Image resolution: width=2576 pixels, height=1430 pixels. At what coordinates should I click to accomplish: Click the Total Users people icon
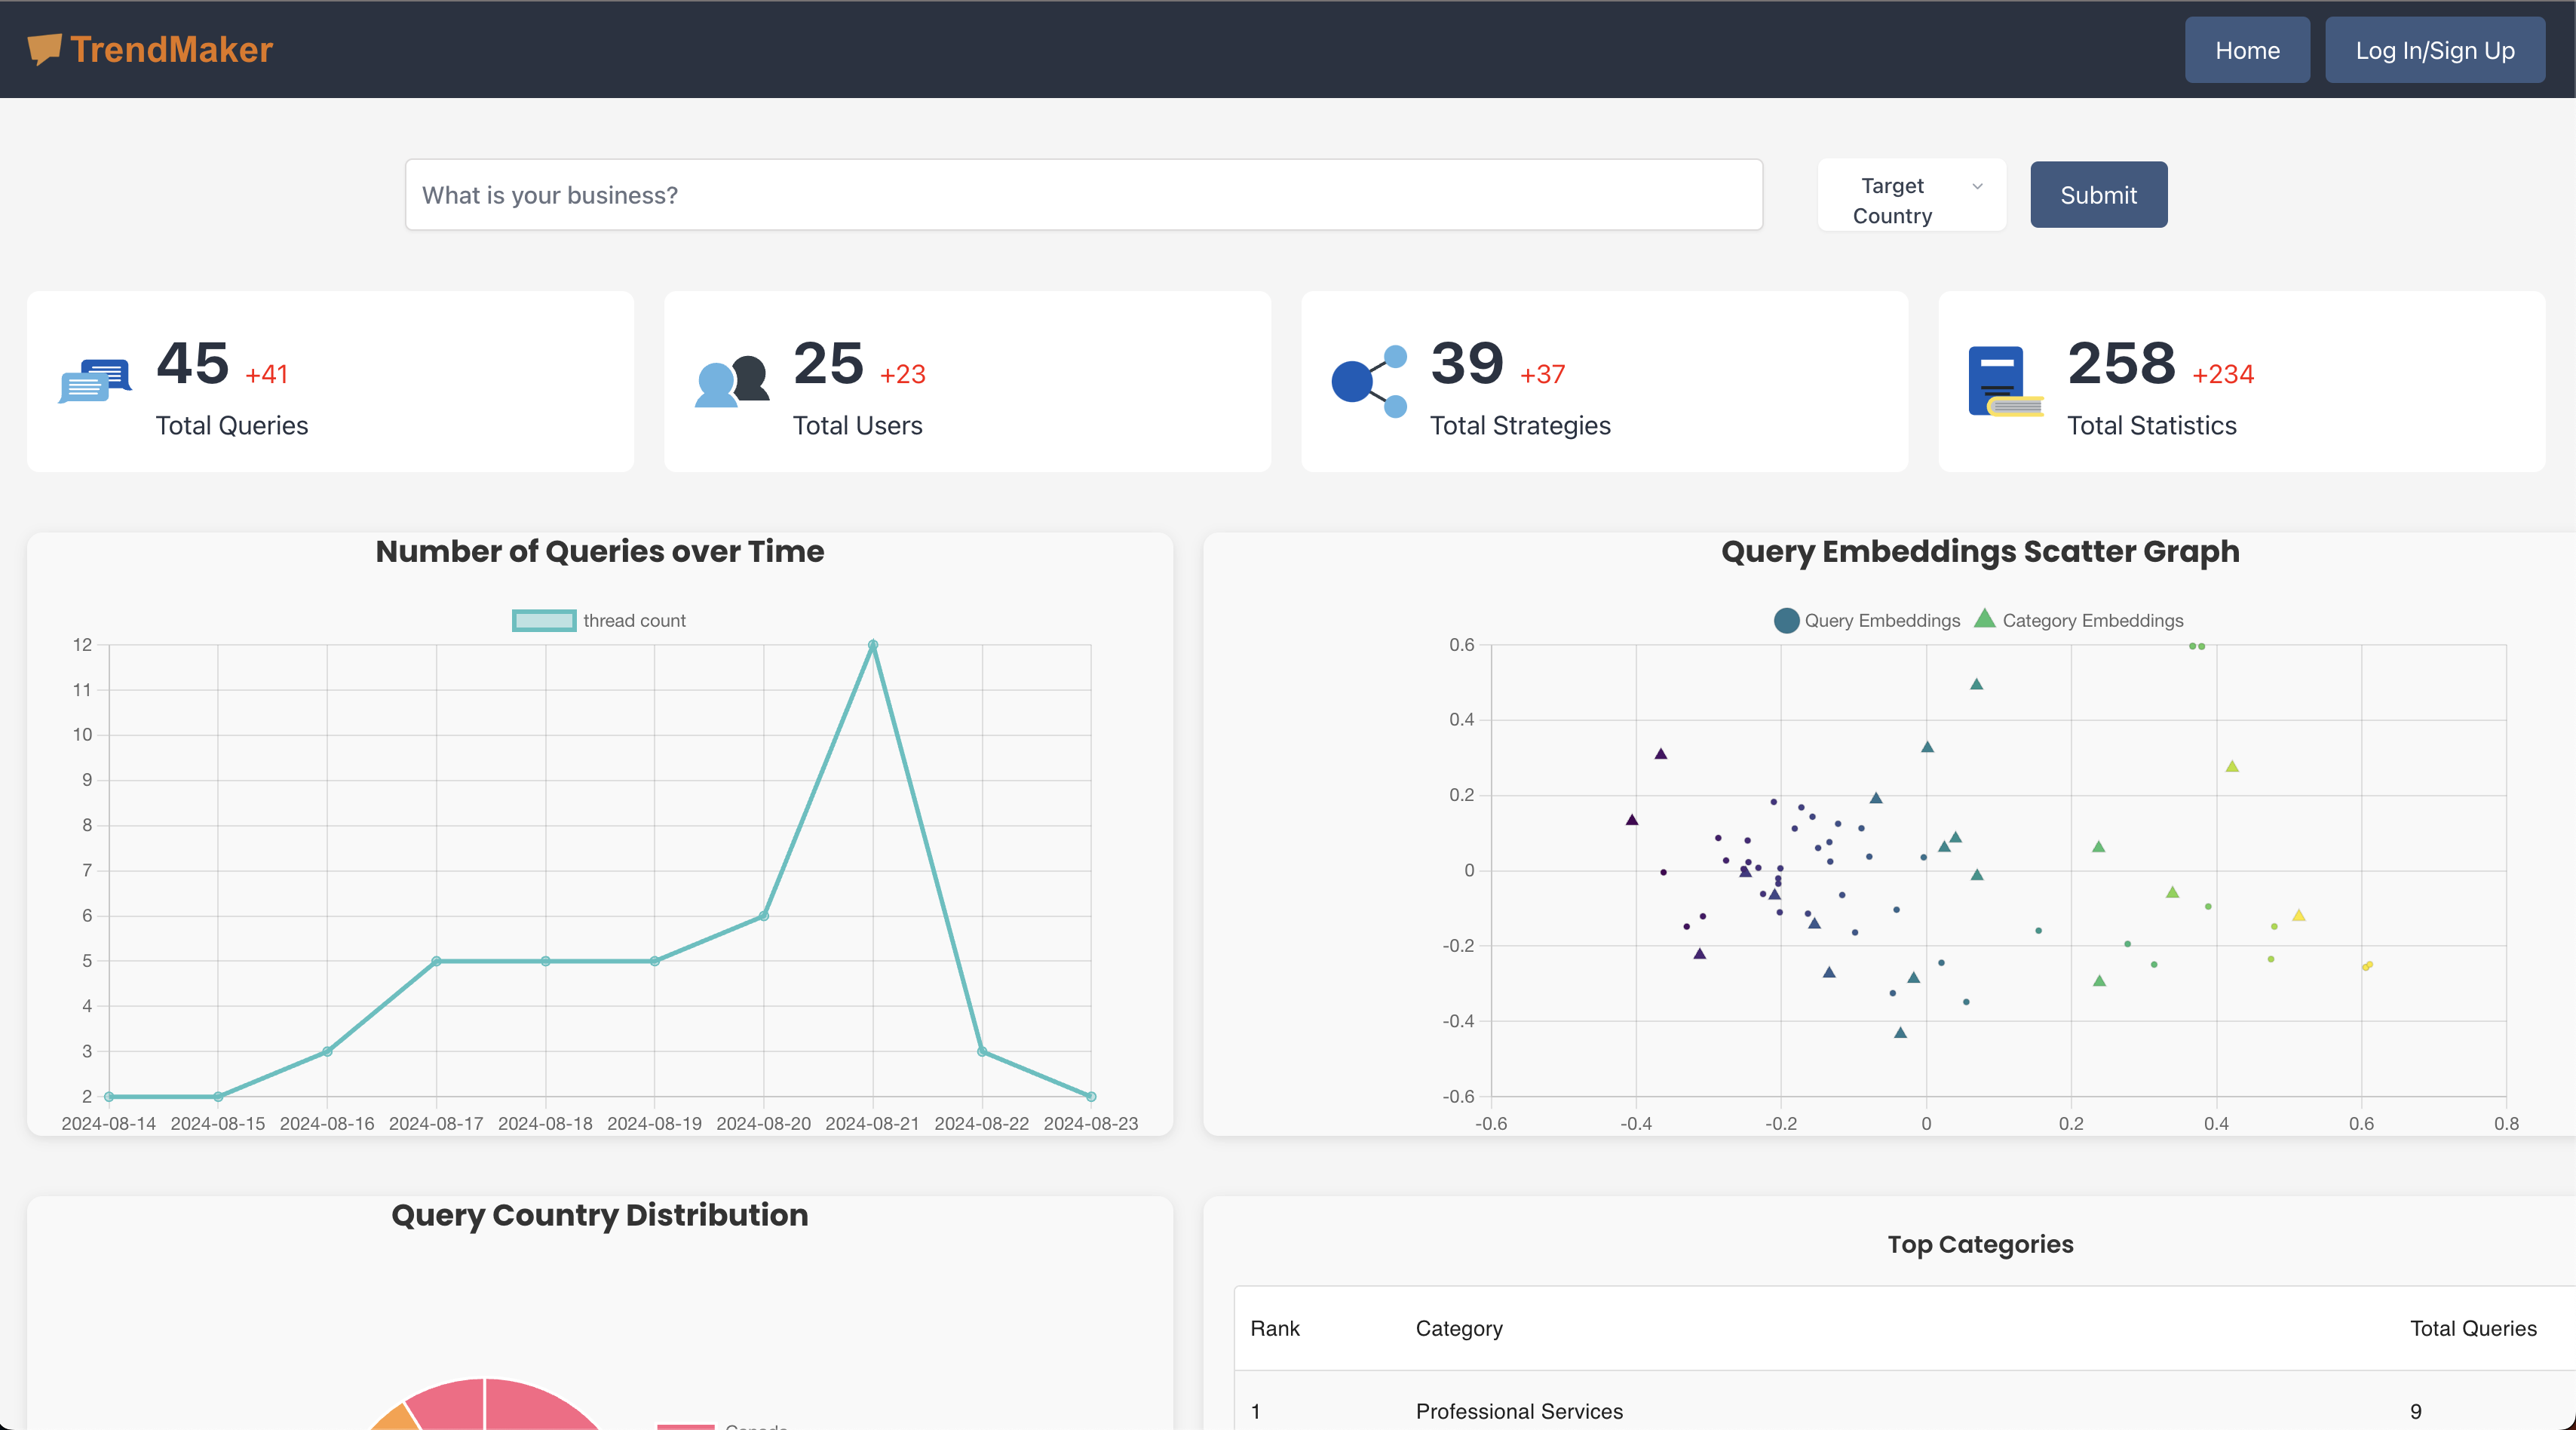point(732,381)
